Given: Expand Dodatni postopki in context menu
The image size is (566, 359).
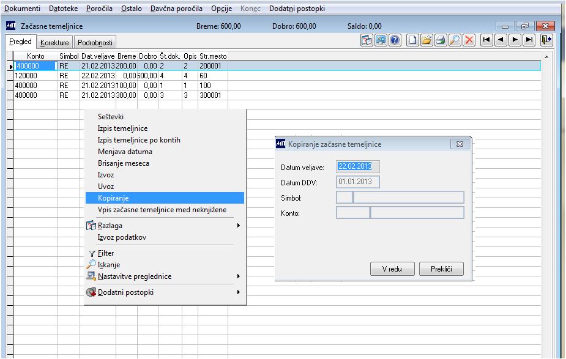Looking at the screenshot, I should 238,292.
